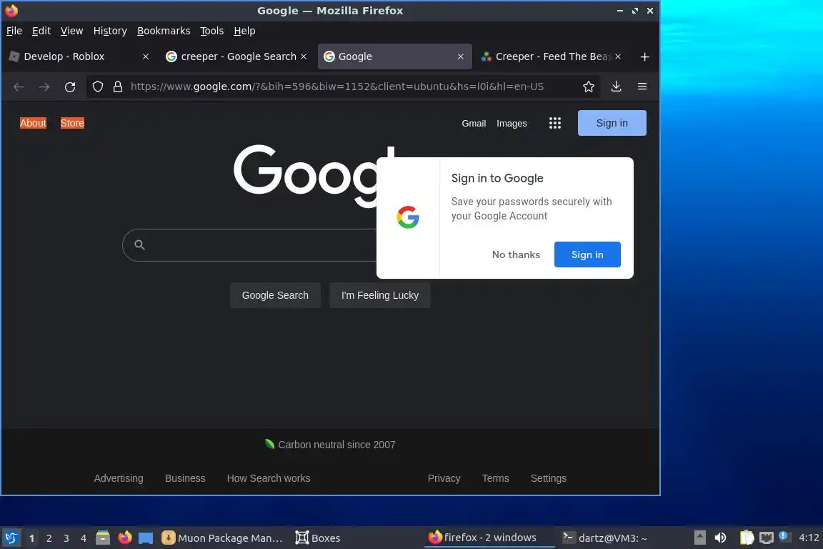Open the Bookmarks menu

[164, 31]
